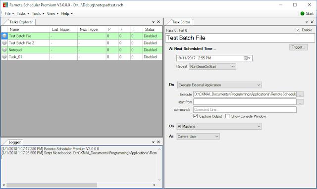Click the Trigger... button

pyautogui.click(x=298, y=47)
